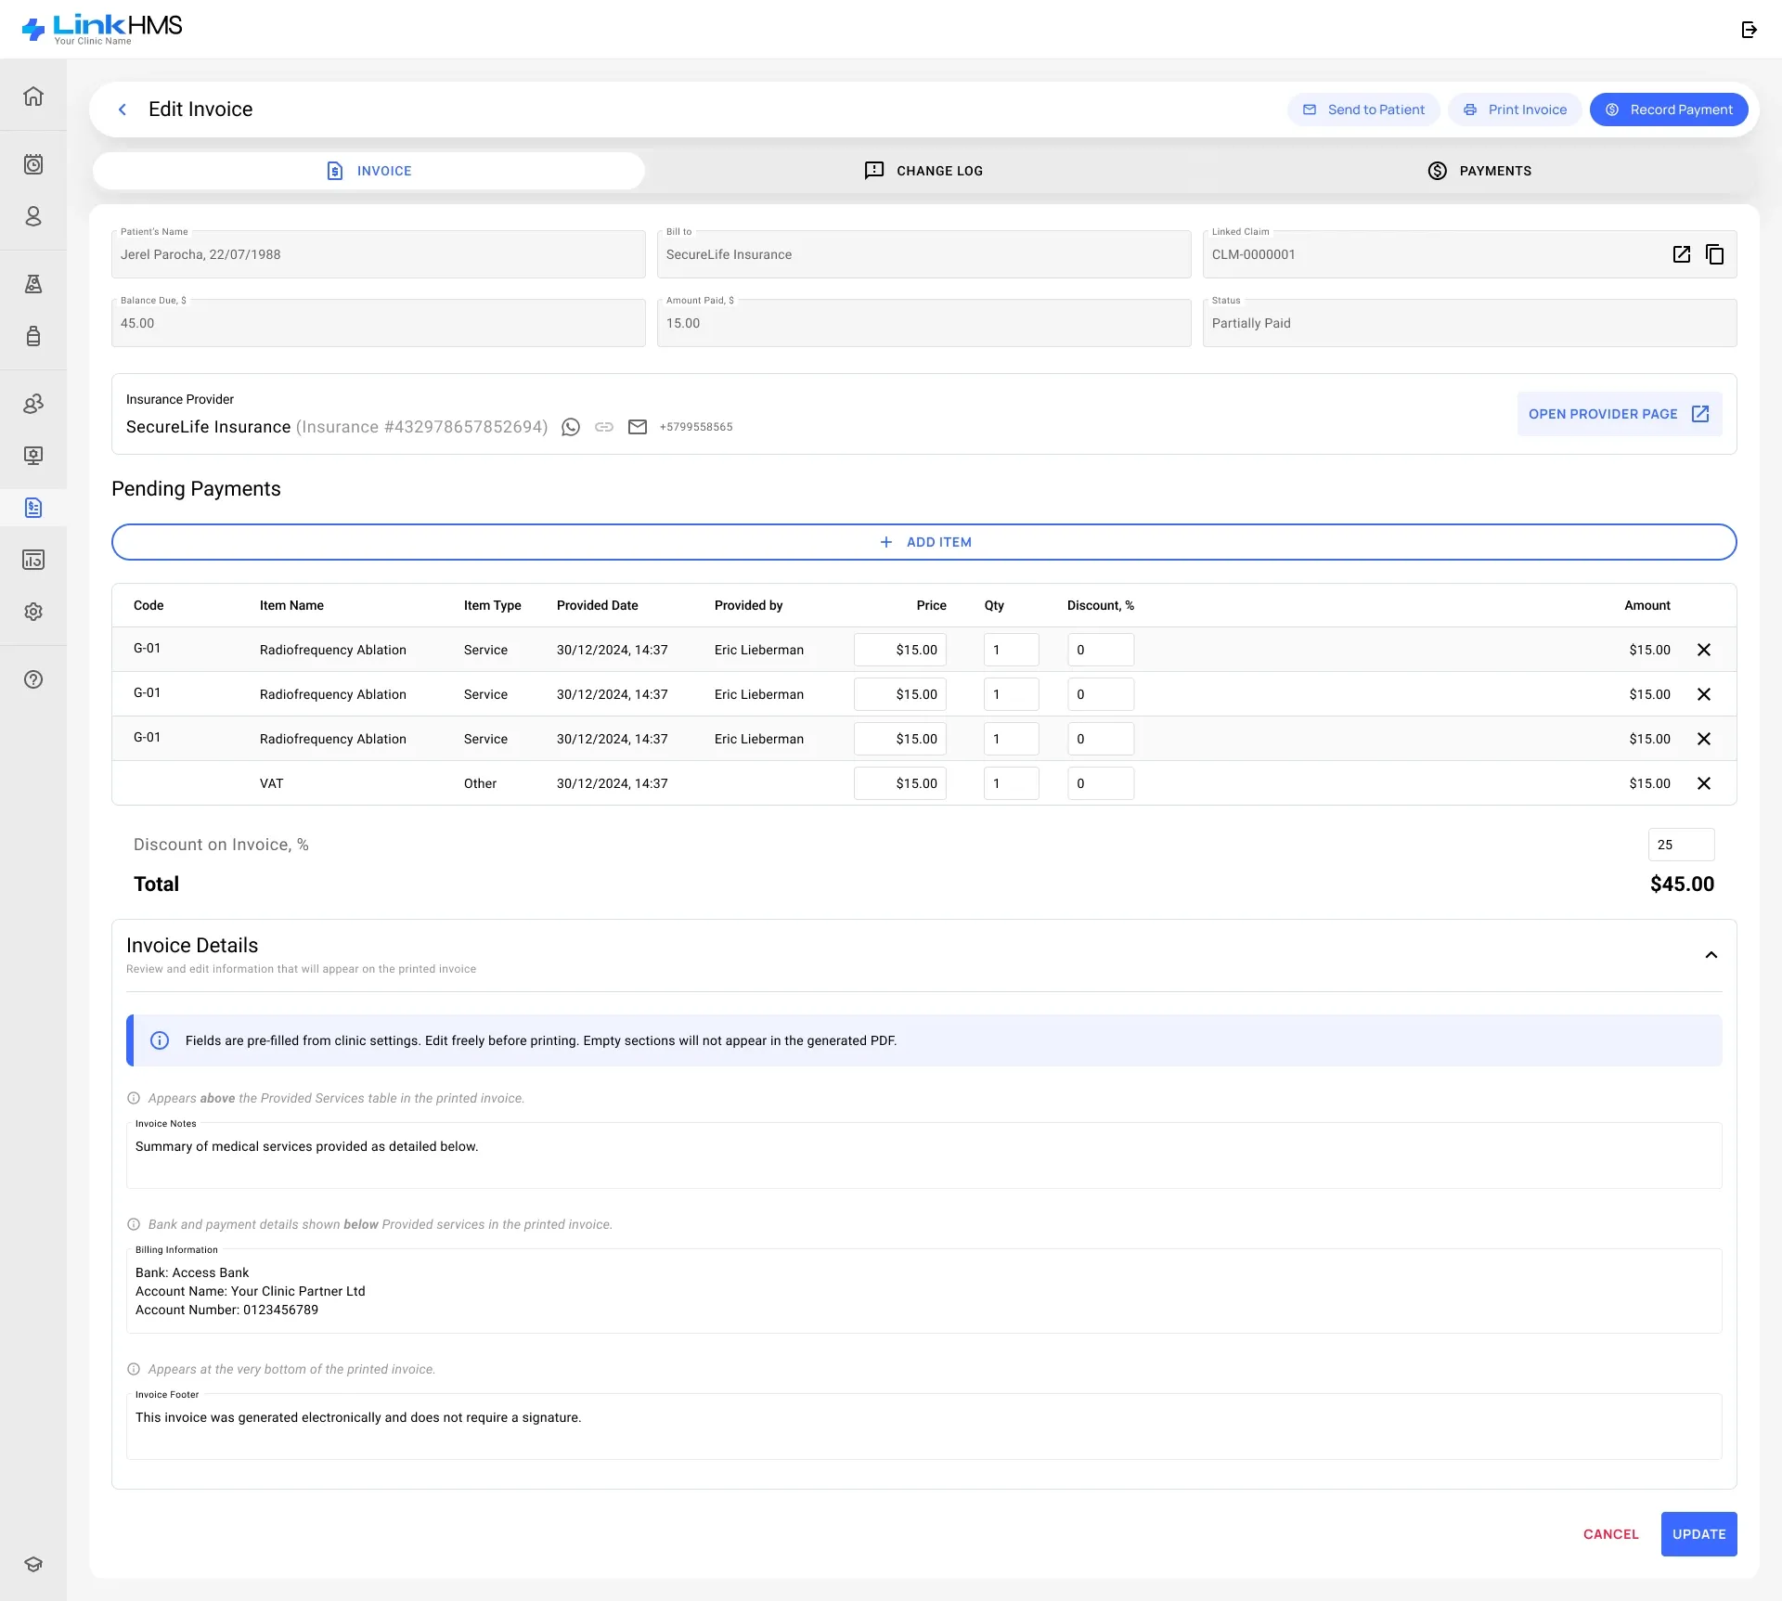Open the pharmacy bottle sidebar icon
The image size is (1782, 1601).
pos(33,336)
